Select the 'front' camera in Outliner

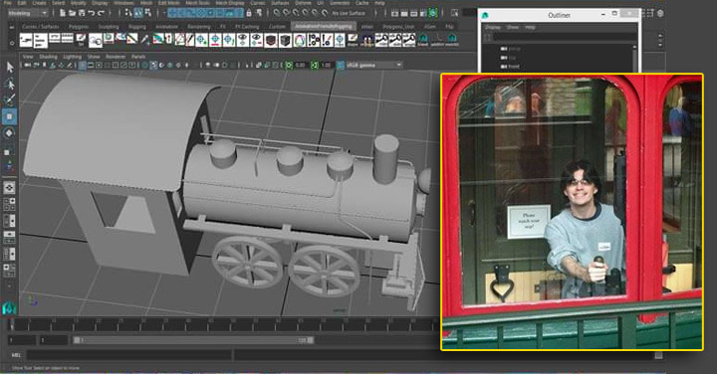coord(514,67)
